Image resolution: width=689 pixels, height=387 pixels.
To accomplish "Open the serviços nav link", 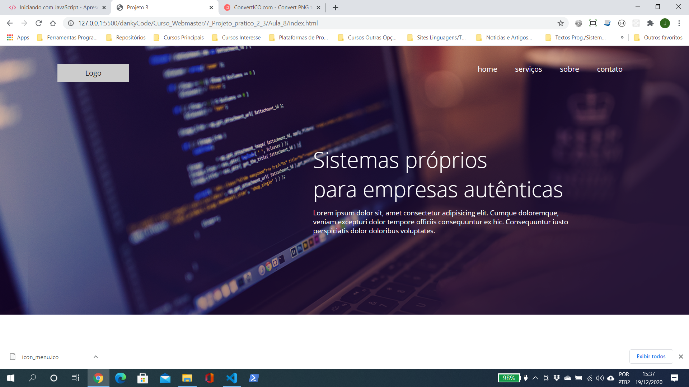I will 528,69.
